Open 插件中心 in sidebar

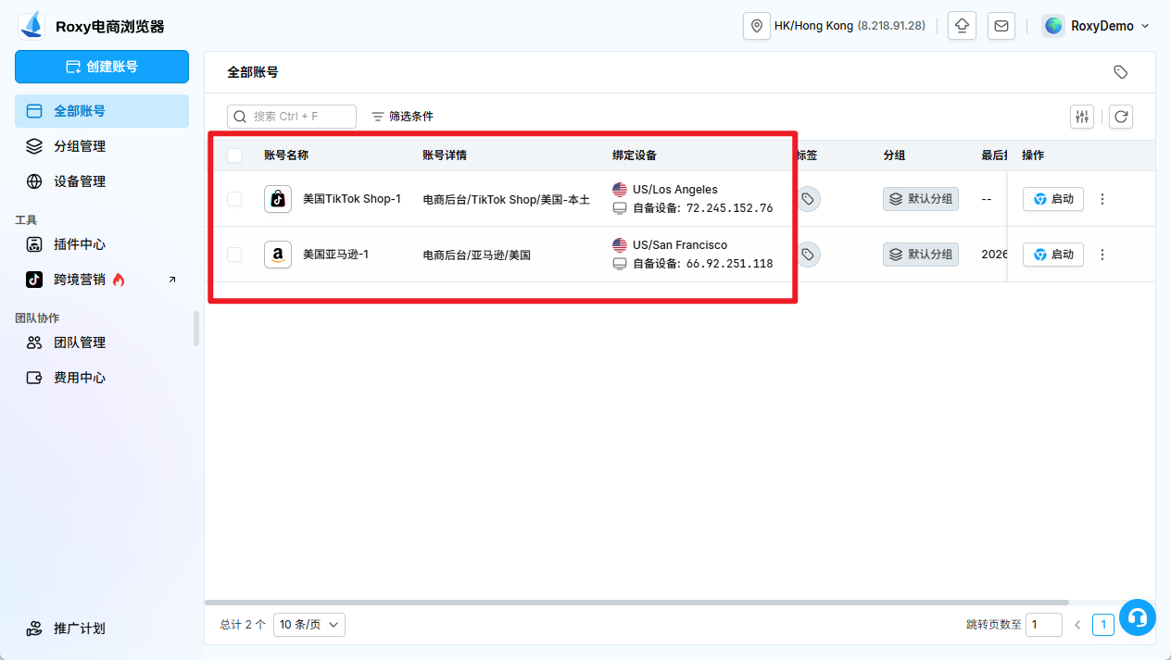[x=102, y=244]
